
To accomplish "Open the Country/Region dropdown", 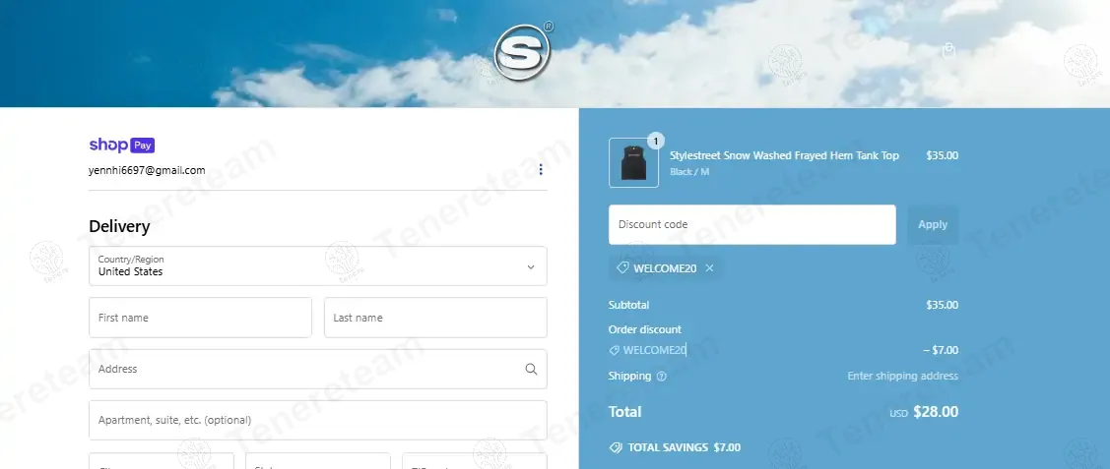I will click(318, 266).
